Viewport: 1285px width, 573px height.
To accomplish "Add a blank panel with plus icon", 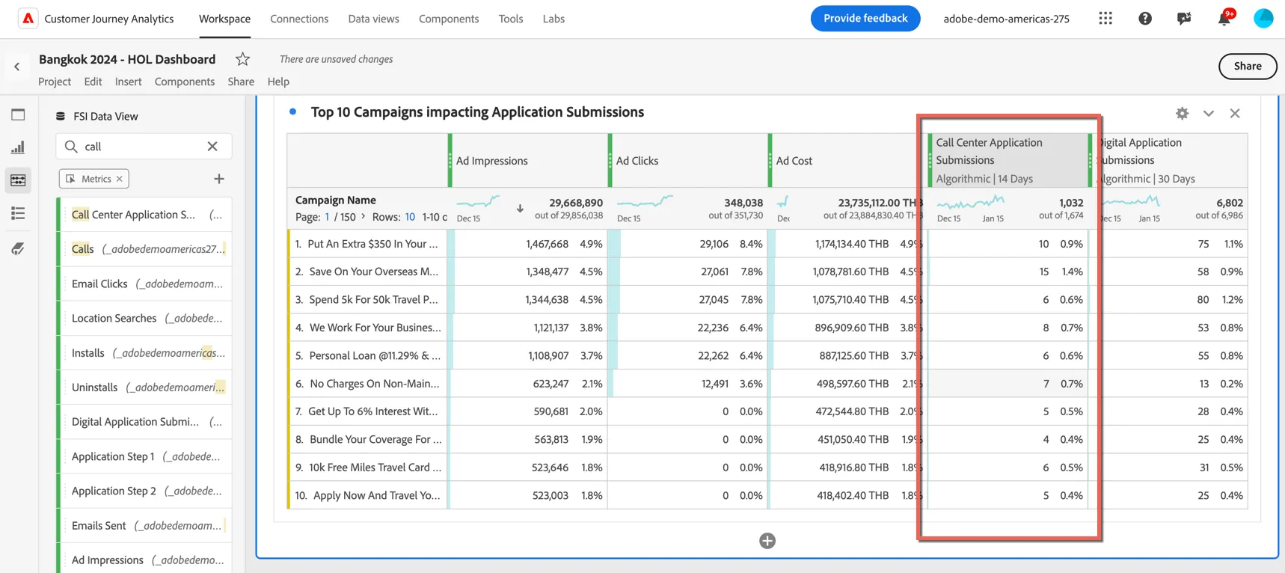I will pos(767,541).
